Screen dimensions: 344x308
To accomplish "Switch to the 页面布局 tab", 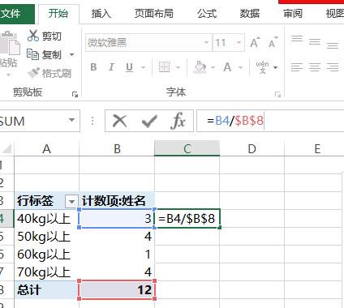I will (x=154, y=14).
